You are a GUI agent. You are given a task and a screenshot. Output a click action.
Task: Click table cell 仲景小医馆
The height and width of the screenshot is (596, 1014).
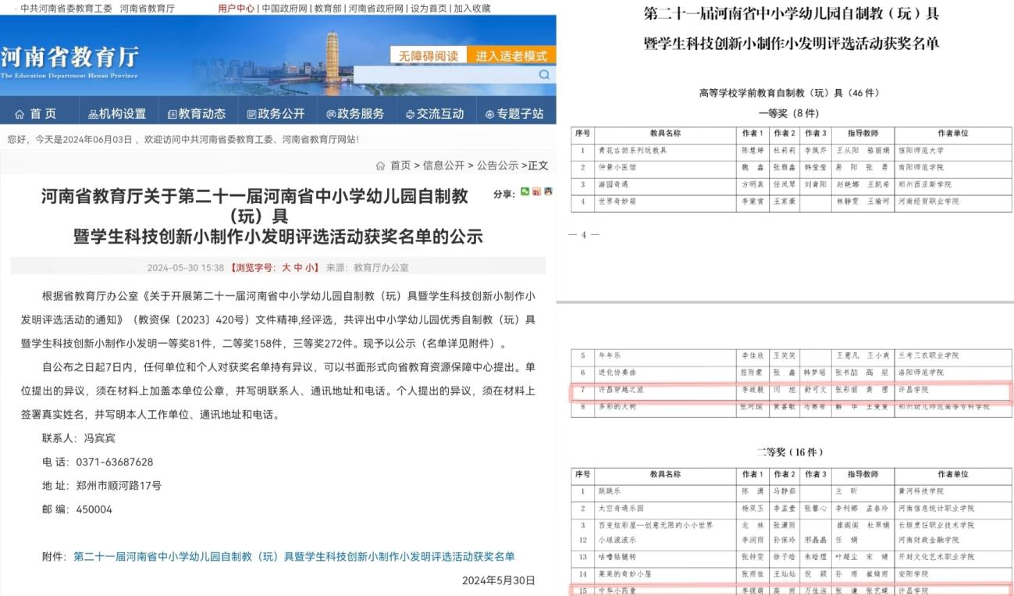(x=617, y=167)
